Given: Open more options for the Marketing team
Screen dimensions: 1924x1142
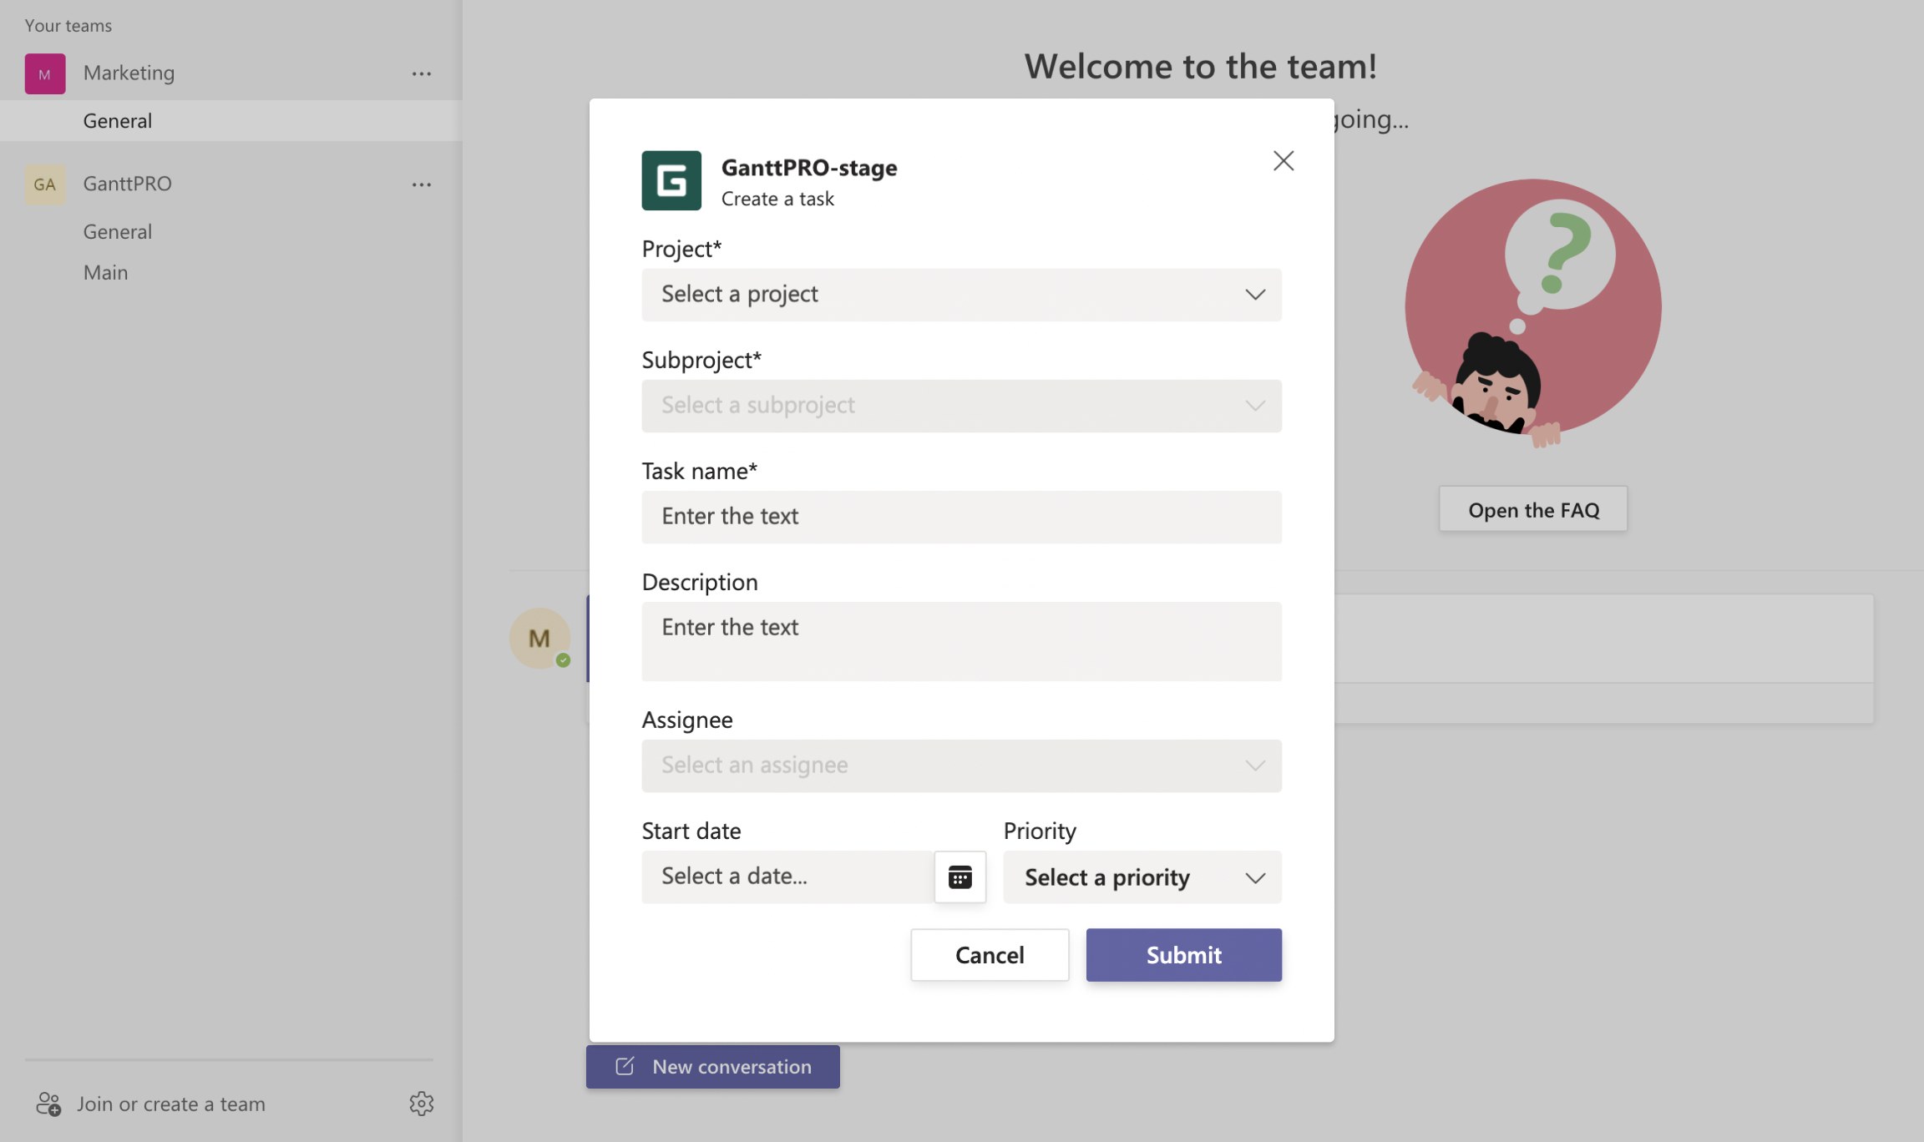Looking at the screenshot, I should coord(422,73).
